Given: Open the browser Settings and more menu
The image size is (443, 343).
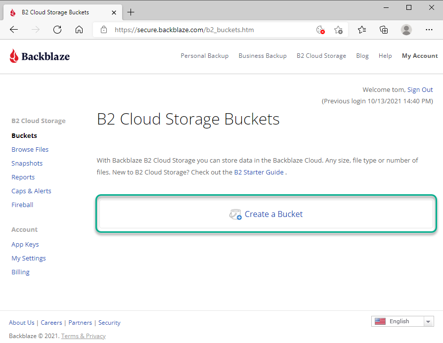Looking at the screenshot, I should [x=429, y=30].
